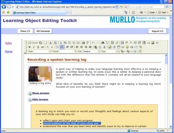Outdent the list with decrease indent icon
174x133 pixels.
[x=67, y=47]
